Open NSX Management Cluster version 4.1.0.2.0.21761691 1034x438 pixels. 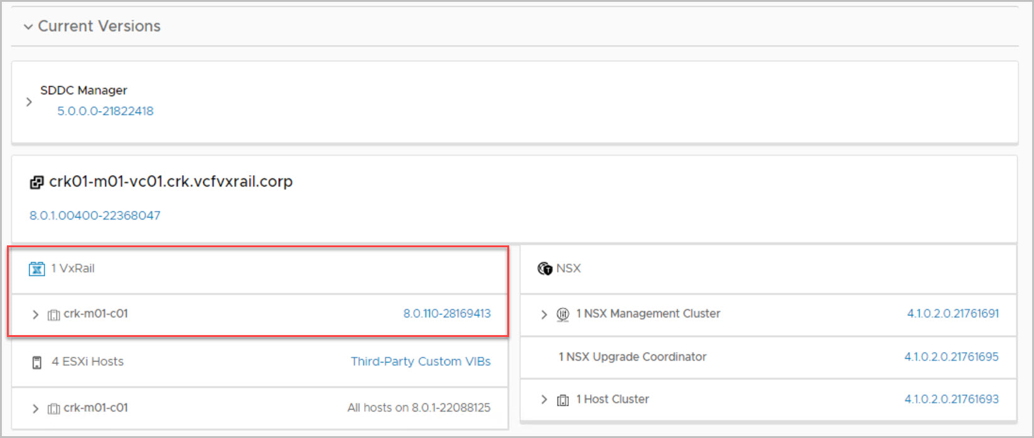[952, 314]
